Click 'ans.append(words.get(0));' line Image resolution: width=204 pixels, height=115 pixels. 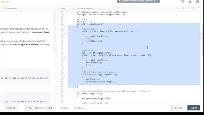click(96, 98)
